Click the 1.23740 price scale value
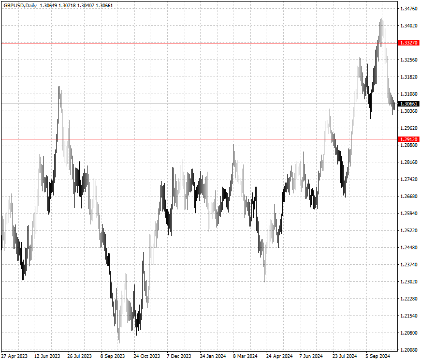Viewport: 421px width, 362px height. (x=409, y=265)
